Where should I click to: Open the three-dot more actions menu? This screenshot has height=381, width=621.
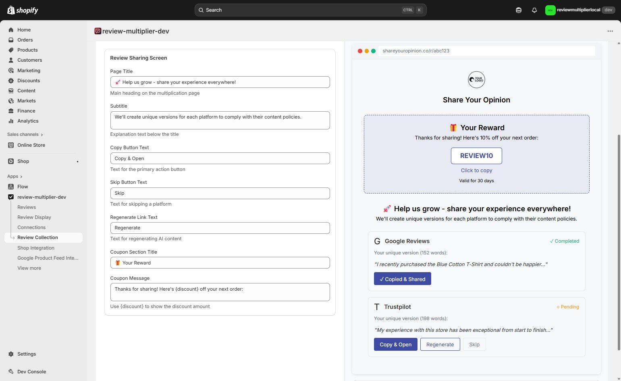click(610, 31)
